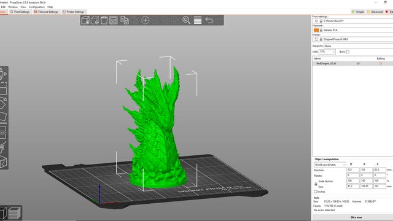
Task: Open the Supports dropdown showing None
Action: pyautogui.click(x=359, y=46)
